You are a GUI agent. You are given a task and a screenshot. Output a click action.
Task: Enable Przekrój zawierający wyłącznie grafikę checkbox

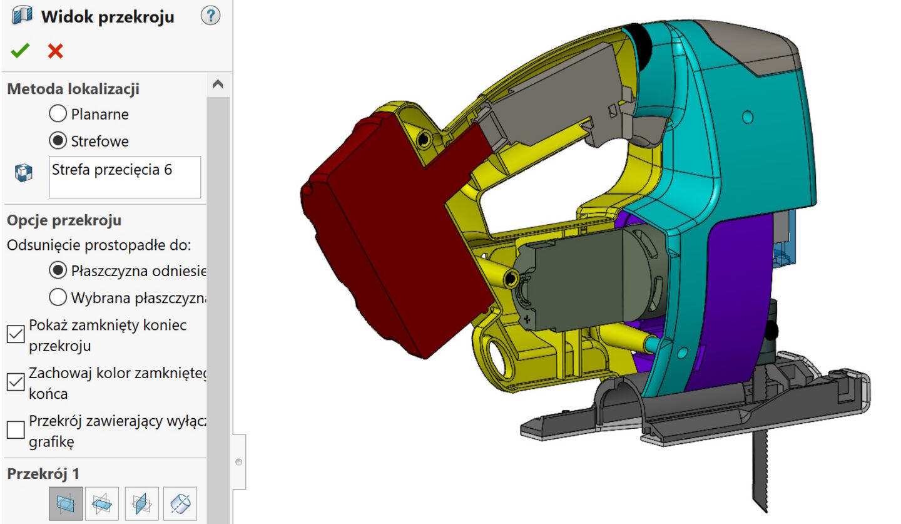click(x=16, y=431)
